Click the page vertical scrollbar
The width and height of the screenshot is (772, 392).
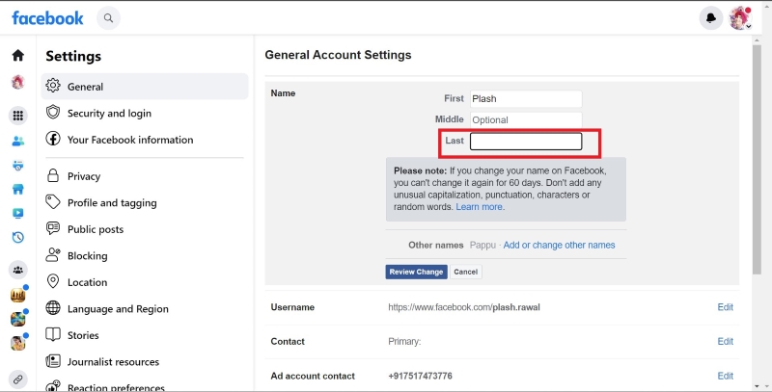coord(758,159)
